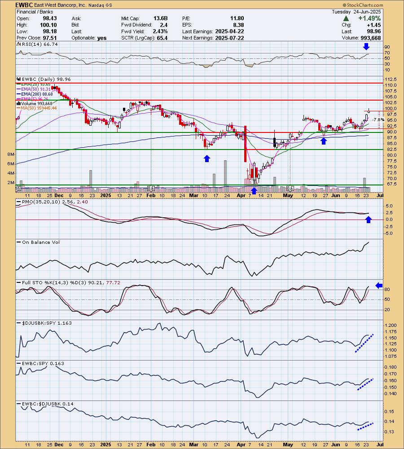Image resolution: width=404 pixels, height=449 pixels.
Task: Click the EPS value 8.38
Action: 238,25
